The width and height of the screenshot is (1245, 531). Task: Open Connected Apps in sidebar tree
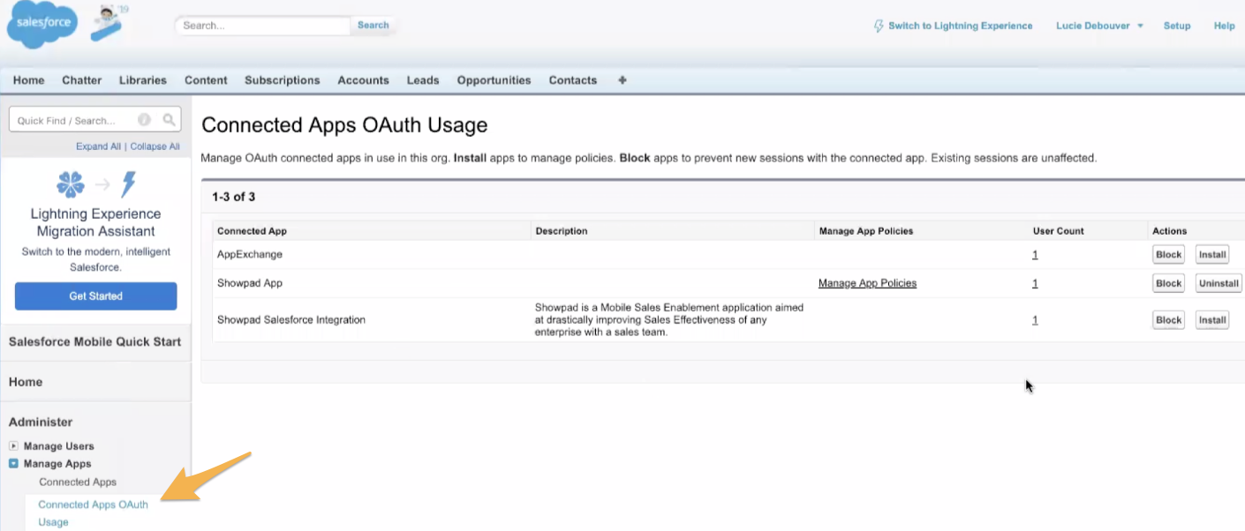click(78, 482)
